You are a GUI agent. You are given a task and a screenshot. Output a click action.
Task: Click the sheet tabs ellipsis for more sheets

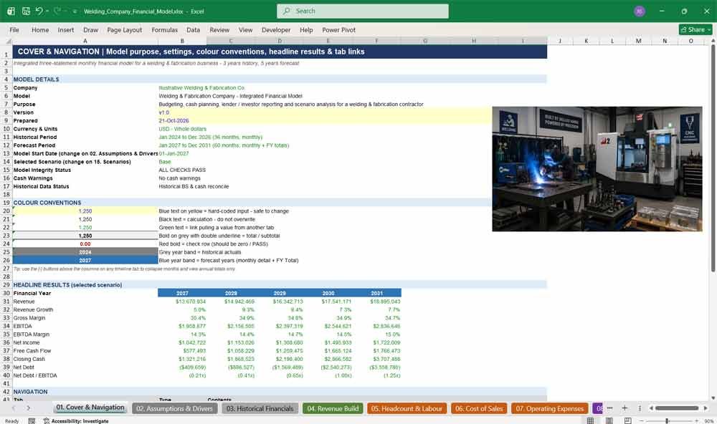point(609,408)
